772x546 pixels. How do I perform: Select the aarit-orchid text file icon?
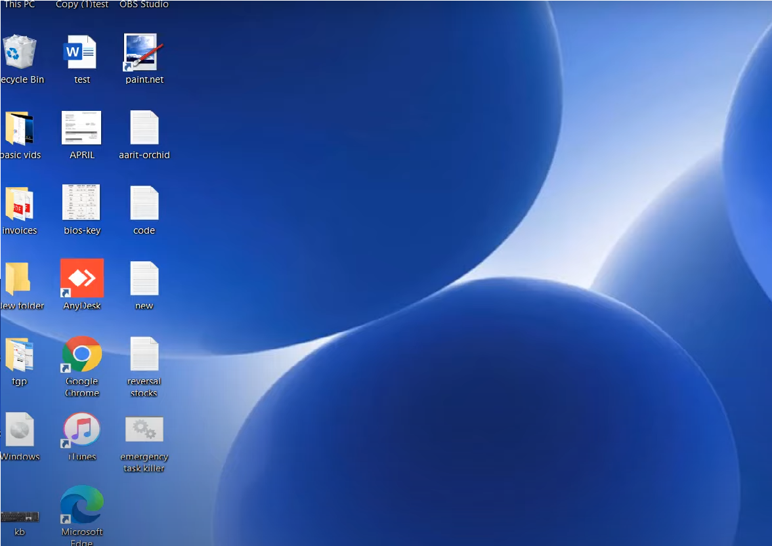144,127
